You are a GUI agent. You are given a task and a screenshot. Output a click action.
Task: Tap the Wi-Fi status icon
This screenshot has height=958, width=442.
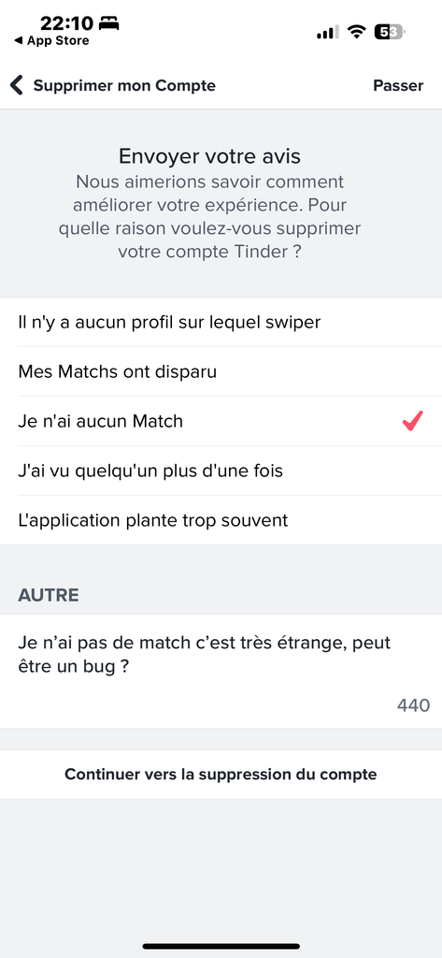coord(356,32)
